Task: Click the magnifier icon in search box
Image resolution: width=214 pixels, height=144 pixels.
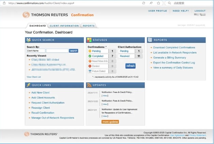Action: [x=169, y=3]
